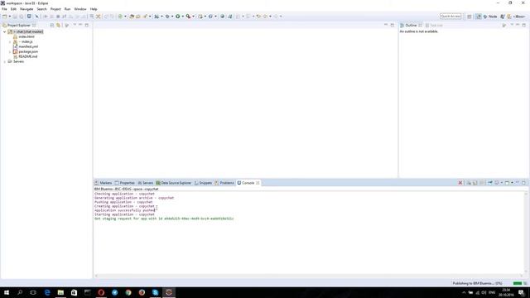Image resolution: width=530 pixels, height=298 pixels.
Task: Click the New toolbar icon
Action: [5, 17]
